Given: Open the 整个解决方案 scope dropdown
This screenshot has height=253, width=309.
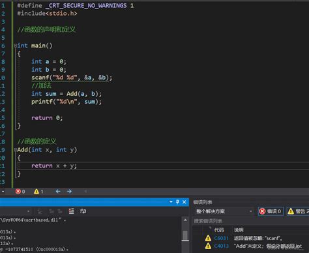Looking at the screenshot, I should click(x=224, y=211).
